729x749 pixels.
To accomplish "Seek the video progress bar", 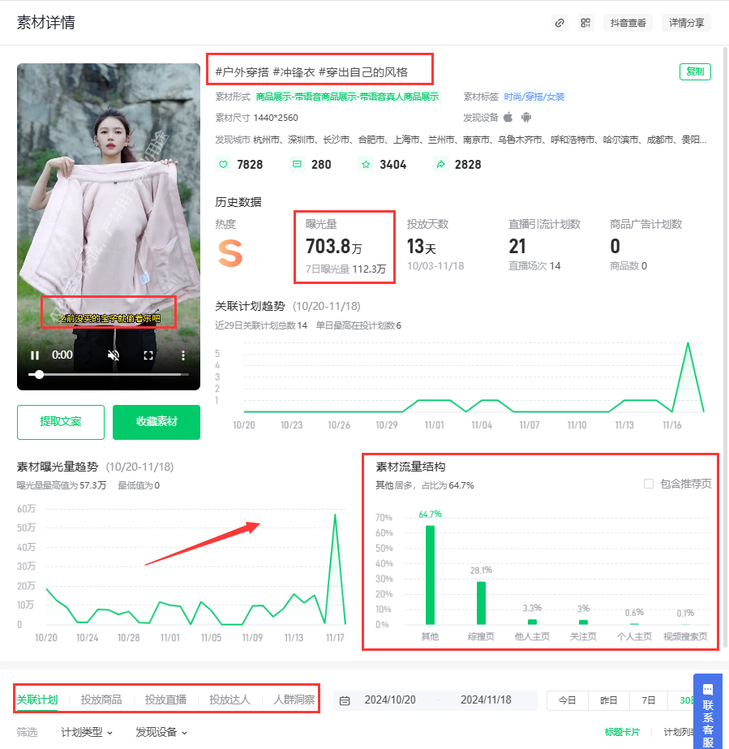I will [x=109, y=375].
